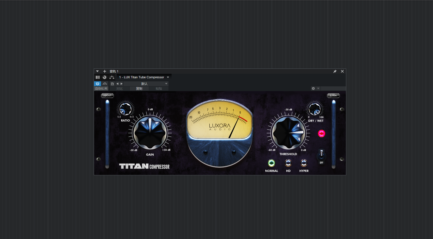This screenshot has height=239, width=433.
Task: Load the next preset with right arrow
Action: coord(121,84)
